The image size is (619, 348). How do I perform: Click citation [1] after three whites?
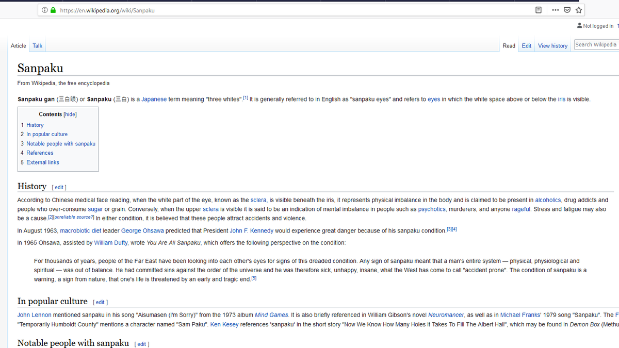tap(246, 98)
